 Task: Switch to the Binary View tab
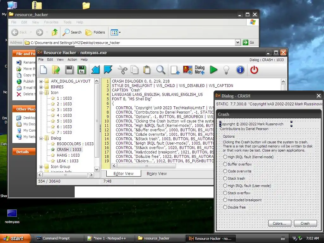(157, 174)
